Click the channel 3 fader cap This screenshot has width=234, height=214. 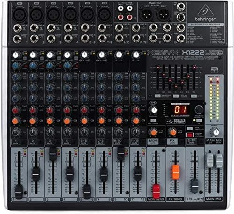coord(53,154)
